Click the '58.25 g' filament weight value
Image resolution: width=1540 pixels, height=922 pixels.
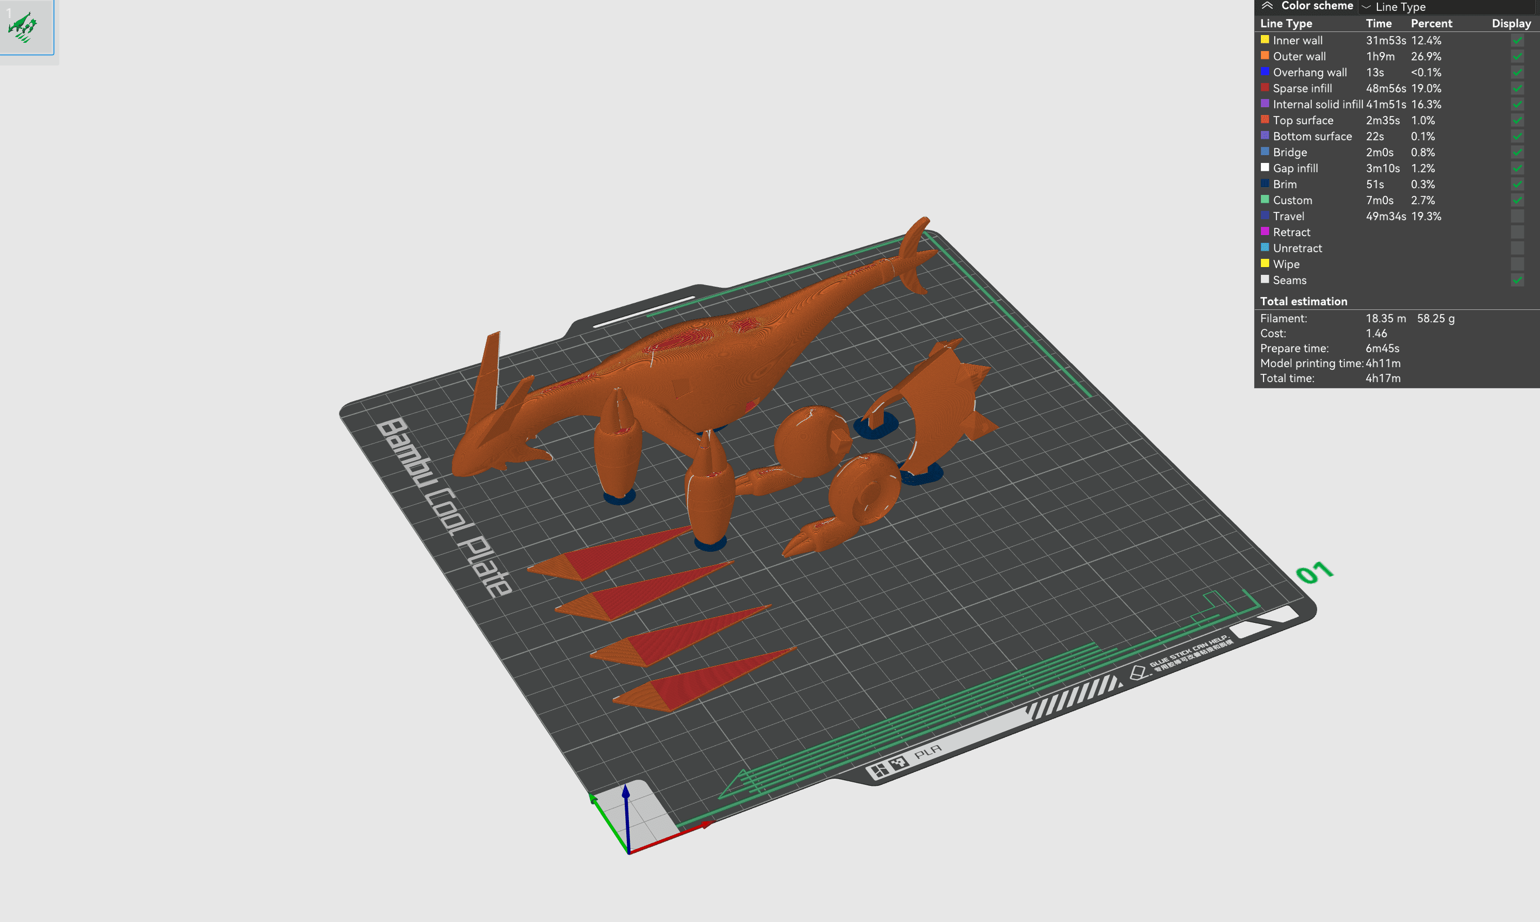coord(1436,318)
